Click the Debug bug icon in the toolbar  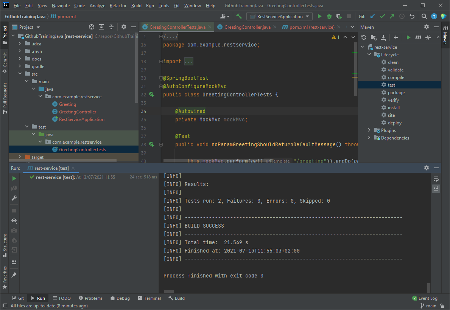(329, 17)
